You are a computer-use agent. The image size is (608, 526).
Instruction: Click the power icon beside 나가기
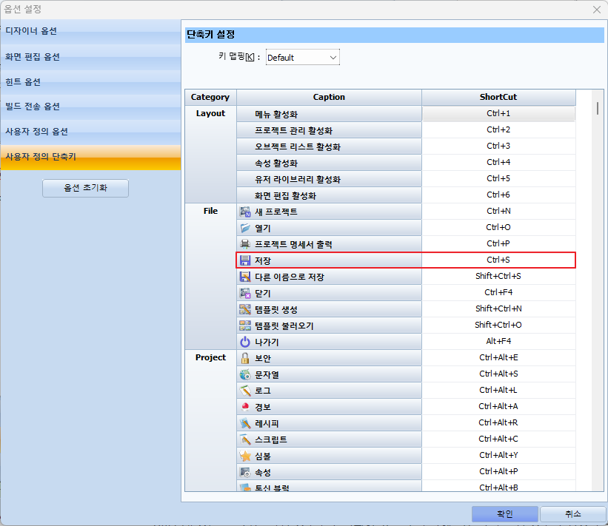pos(246,342)
